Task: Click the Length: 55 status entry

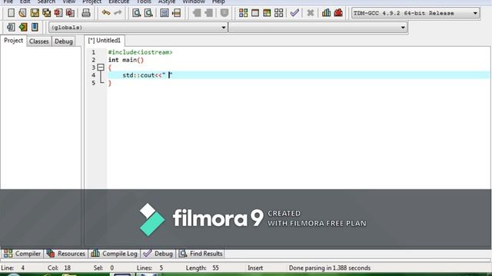Action: [202, 268]
